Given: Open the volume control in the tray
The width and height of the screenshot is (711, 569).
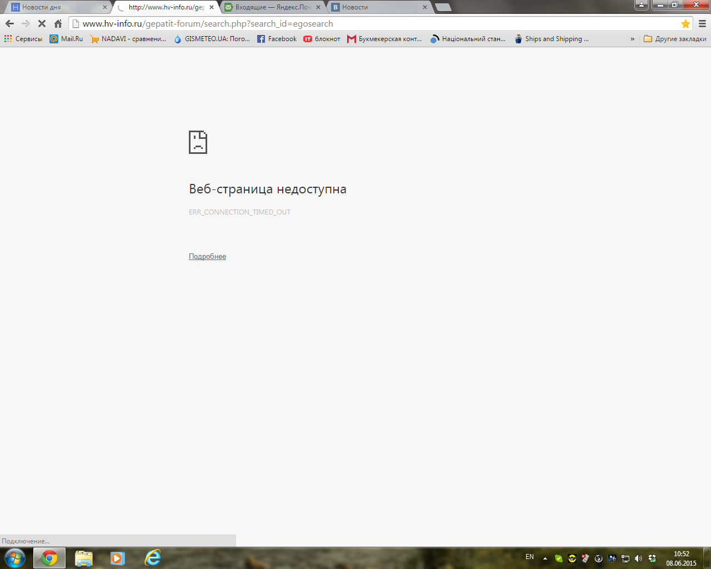Looking at the screenshot, I should [x=638, y=558].
